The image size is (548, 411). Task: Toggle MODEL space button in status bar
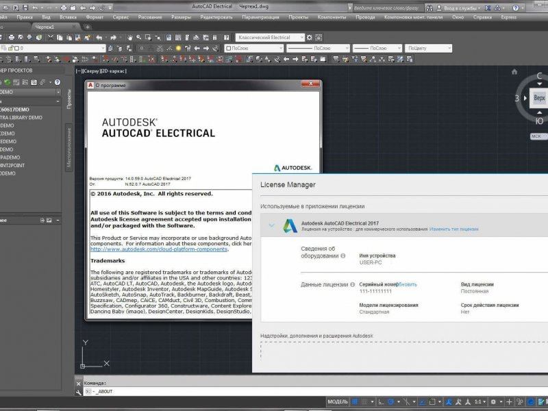point(337,402)
